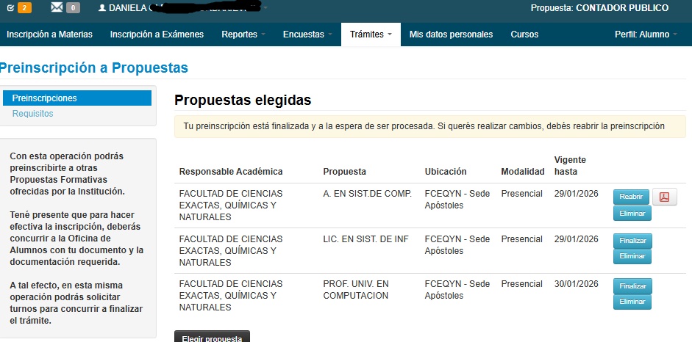Eliminar the A. EN SIST.DE COMP. proposal

(x=632, y=214)
